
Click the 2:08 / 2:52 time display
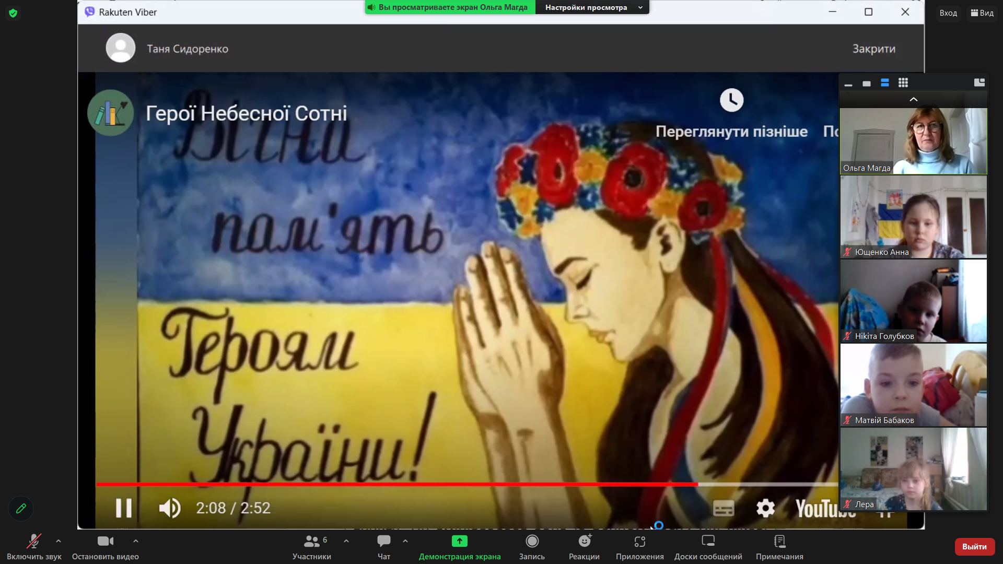tap(233, 508)
